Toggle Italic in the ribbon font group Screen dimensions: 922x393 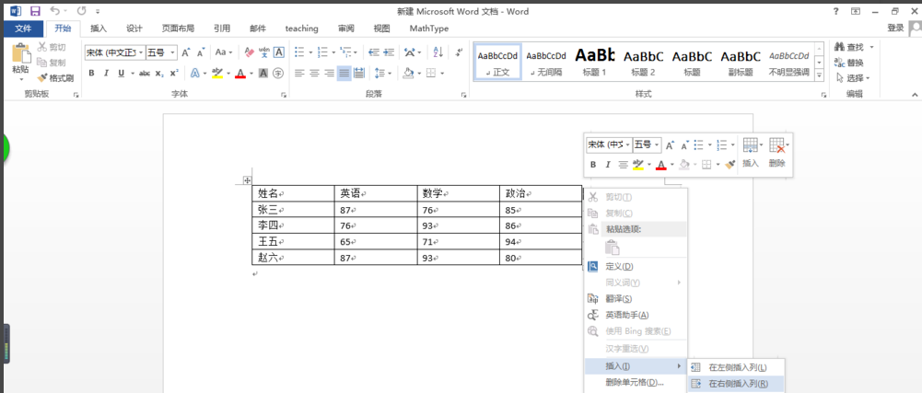[108, 74]
